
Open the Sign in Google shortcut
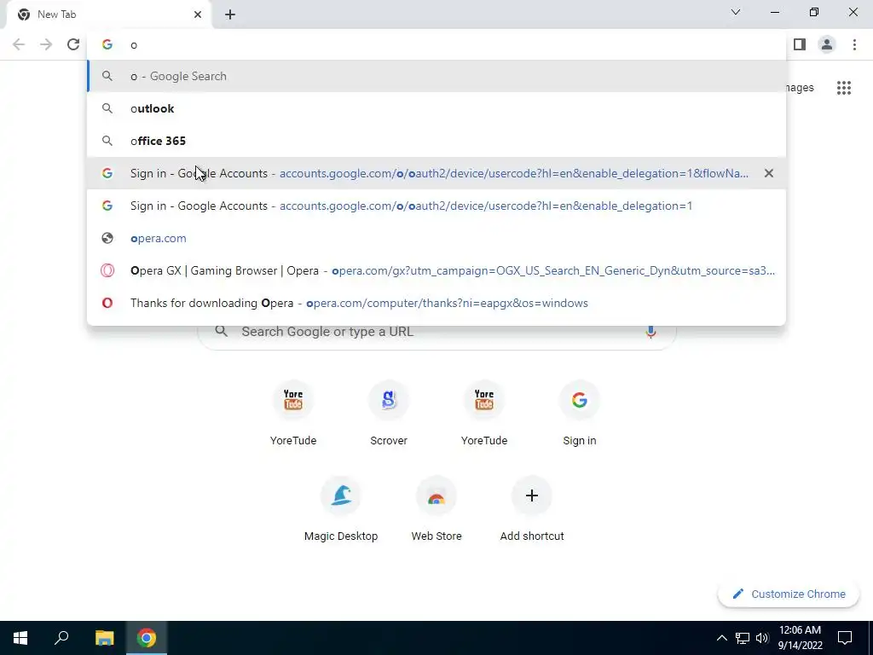pos(580,414)
